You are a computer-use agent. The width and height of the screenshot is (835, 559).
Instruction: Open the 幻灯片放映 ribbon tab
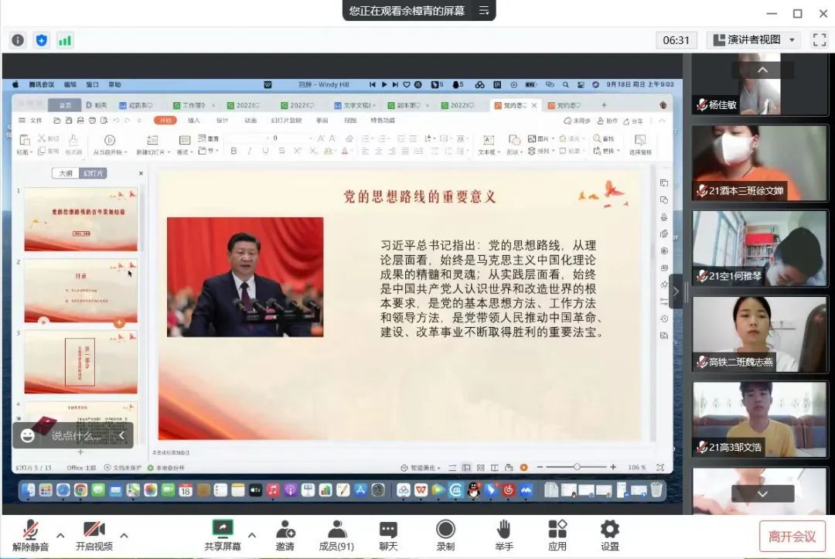click(x=286, y=121)
